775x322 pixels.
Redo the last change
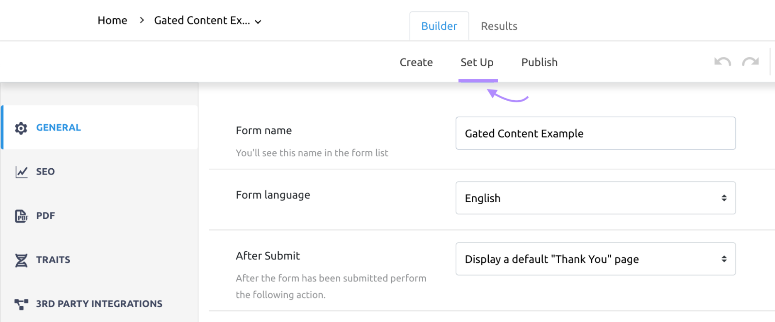[750, 62]
